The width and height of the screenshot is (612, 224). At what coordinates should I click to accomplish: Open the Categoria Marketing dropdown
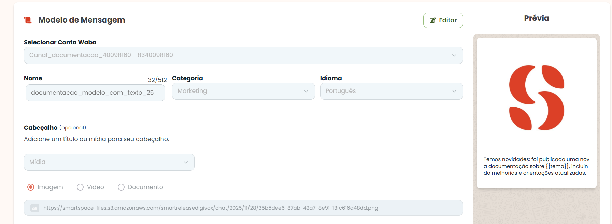click(x=243, y=91)
